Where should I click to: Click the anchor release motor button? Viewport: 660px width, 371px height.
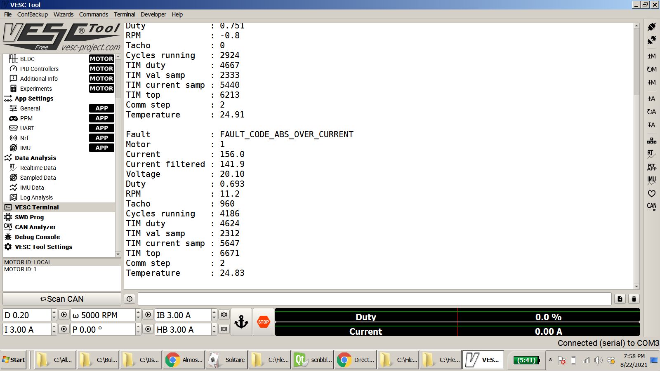pos(241,322)
